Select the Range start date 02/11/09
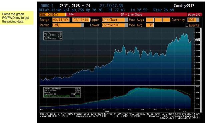Image resolution: width=205 pixels, height=123 pixels. pos(61,20)
